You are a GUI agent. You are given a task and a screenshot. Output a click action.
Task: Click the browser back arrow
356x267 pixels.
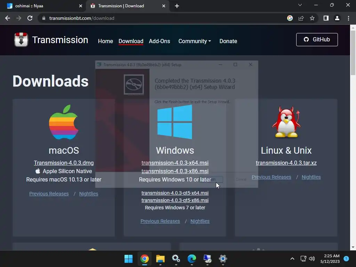tap(8, 18)
